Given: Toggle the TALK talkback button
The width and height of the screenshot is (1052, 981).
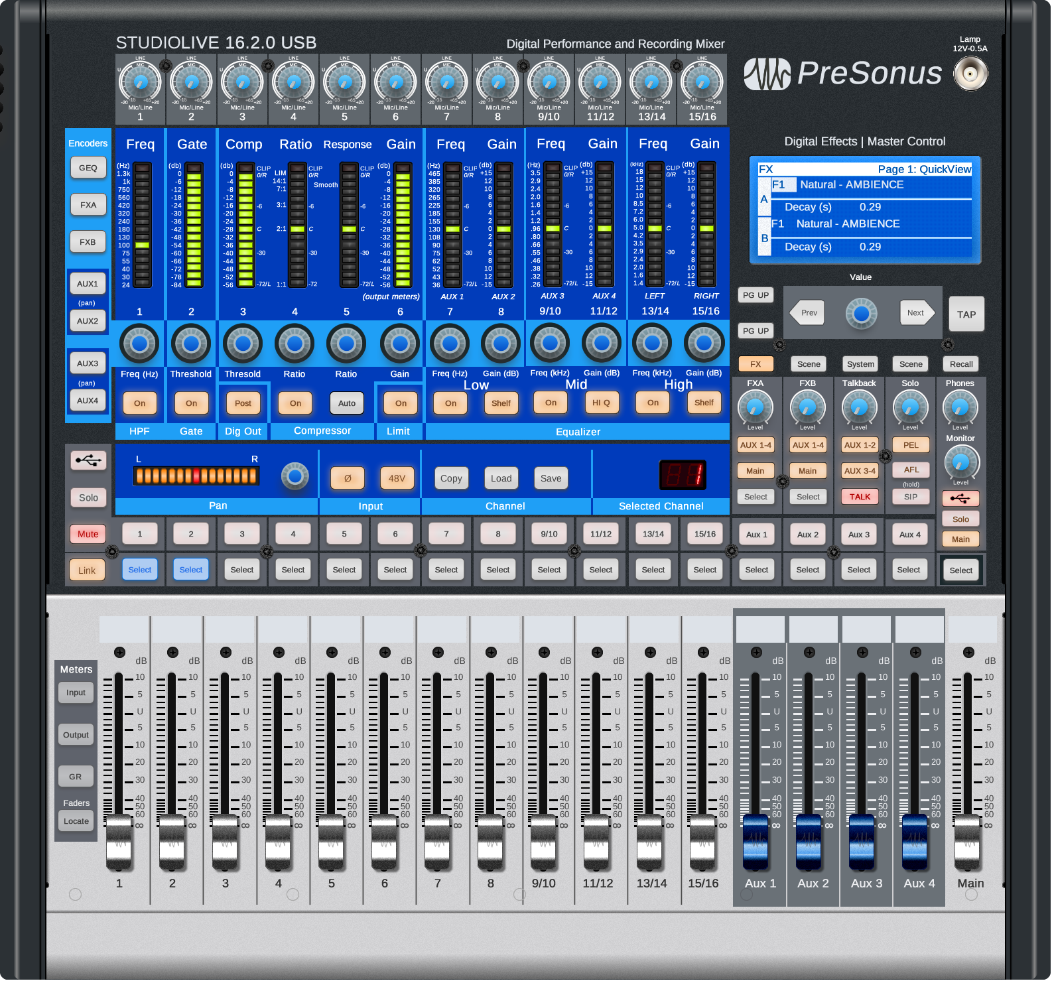Looking at the screenshot, I should (860, 497).
